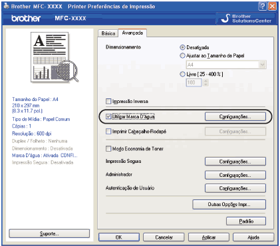Click the 100 percent scaling input field
The width and height of the screenshot is (280, 246).
click(194, 82)
